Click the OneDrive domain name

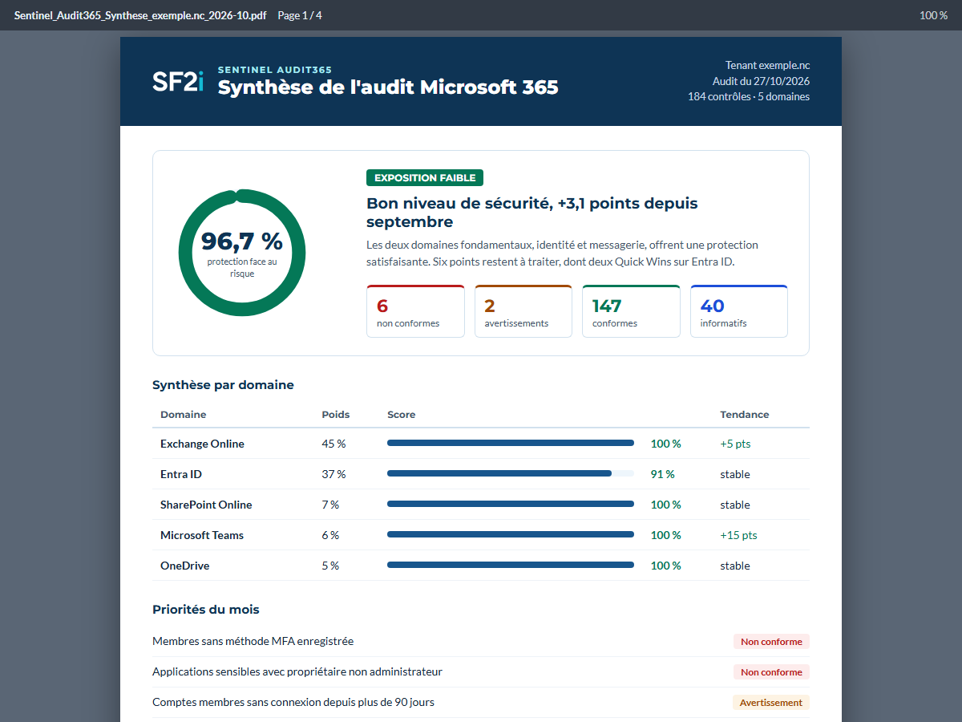[184, 566]
